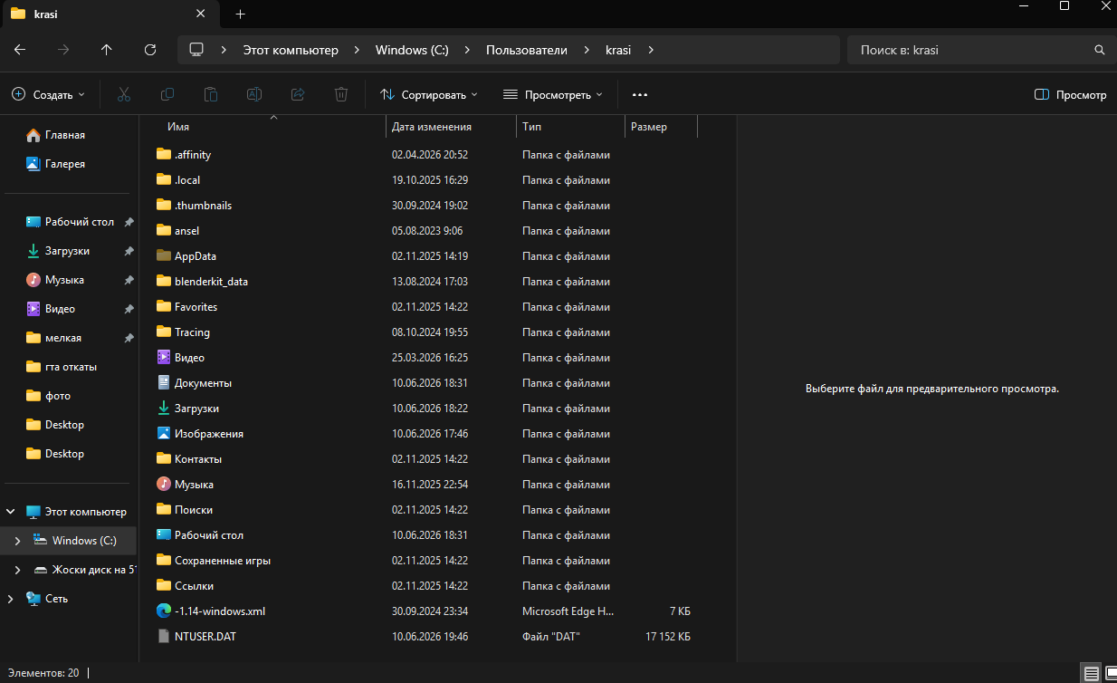This screenshot has width=1117, height=683.
Task: Select the Рабочий стол icon in file list
Action: tap(164, 534)
